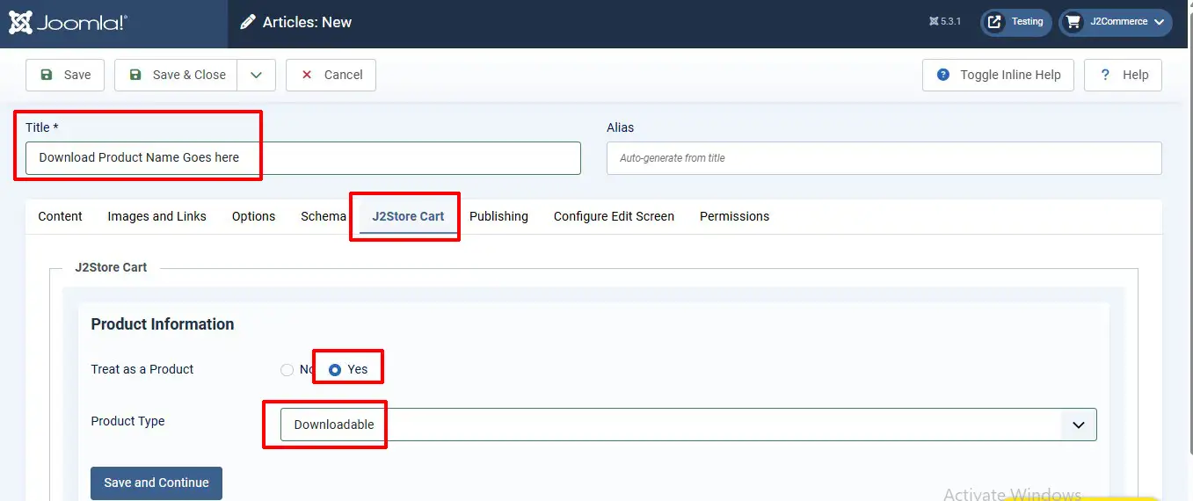This screenshot has height=501, width=1193.
Task: Select No for Treat as a Product
Action: point(287,370)
